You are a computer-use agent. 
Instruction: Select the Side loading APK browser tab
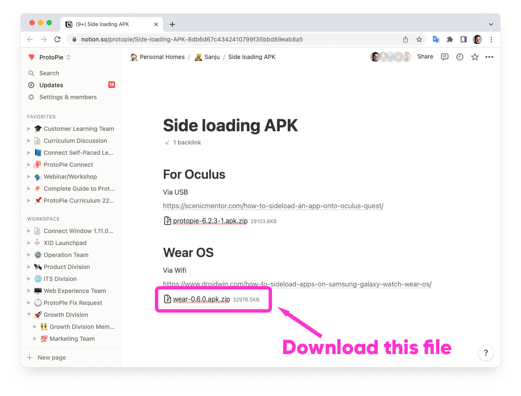point(111,24)
